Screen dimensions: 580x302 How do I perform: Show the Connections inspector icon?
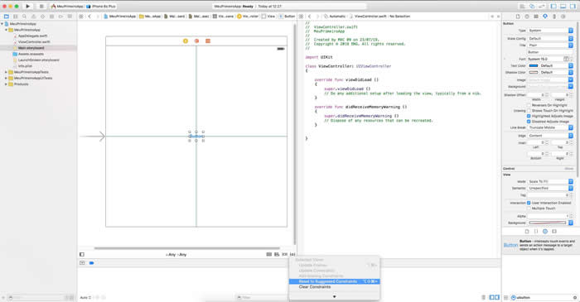[563, 17]
